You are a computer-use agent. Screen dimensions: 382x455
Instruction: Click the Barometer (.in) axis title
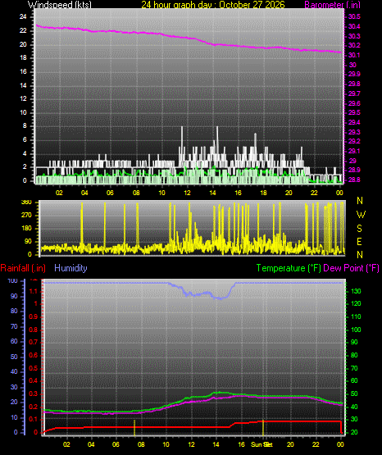(x=332, y=4)
